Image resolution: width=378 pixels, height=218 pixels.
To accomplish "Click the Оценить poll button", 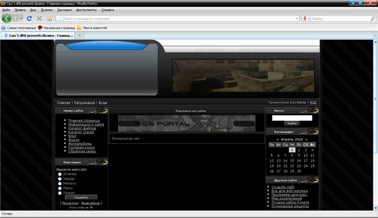I will coord(81,197).
